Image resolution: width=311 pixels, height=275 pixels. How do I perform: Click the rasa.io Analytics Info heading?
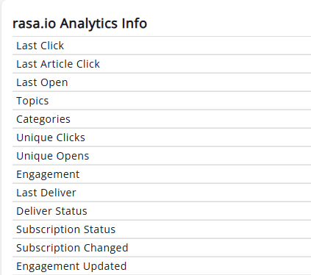point(79,24)
